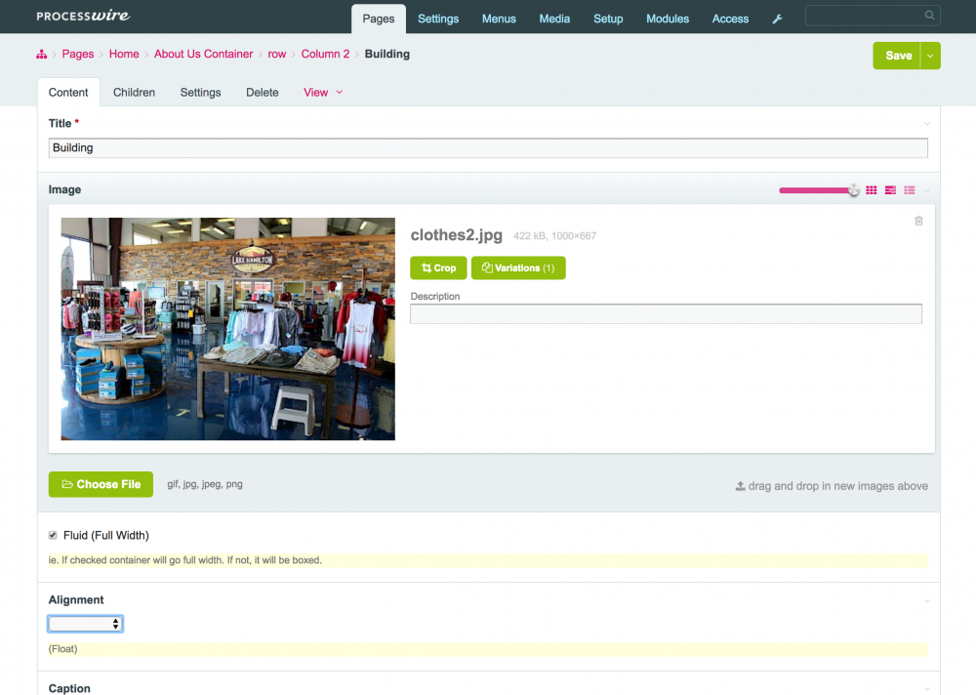Open the Alignment select dropdown
976x695 pixels.
tap(86, 624)
